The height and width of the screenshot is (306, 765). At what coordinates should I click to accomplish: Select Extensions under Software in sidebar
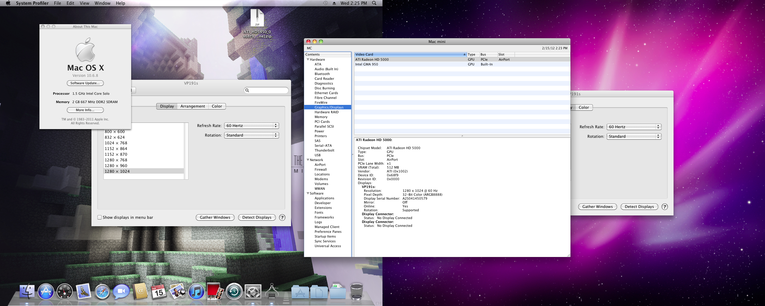tap(323, 208)
